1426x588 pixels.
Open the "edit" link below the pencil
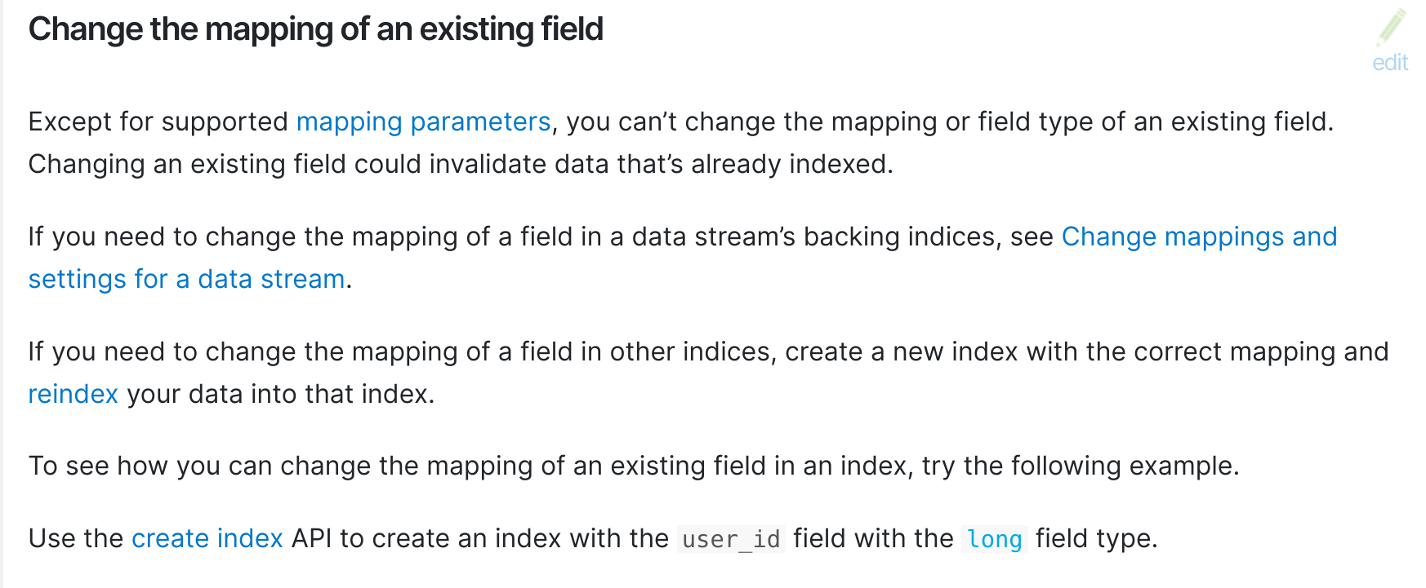pos(1390,63)
